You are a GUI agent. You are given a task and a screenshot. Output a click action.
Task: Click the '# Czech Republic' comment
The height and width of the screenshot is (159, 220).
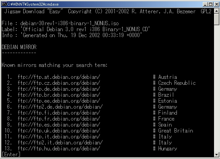pos(175,83)
